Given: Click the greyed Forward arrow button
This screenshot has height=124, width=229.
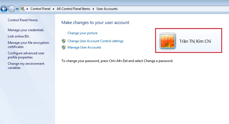Looking at the screenshot, I should coord(12,9).
